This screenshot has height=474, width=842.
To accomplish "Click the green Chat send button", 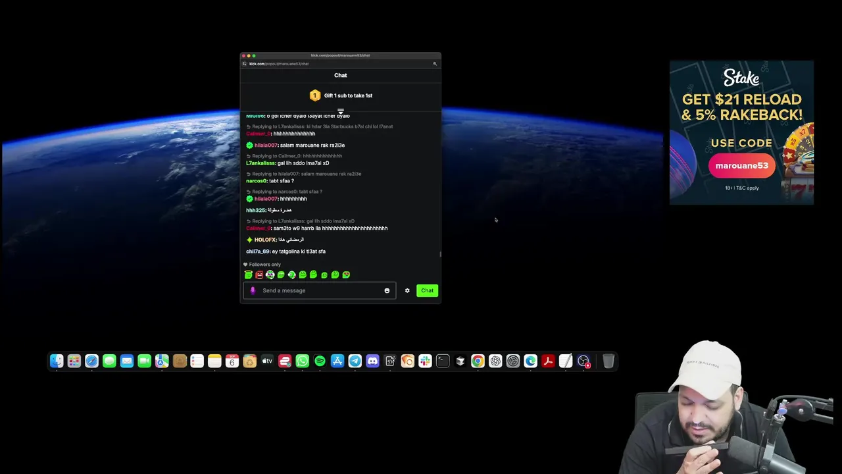I will 427,290.
